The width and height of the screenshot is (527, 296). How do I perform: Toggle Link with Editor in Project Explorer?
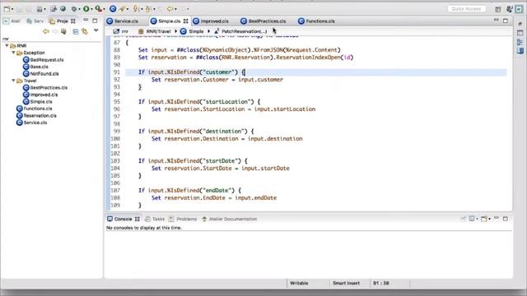pyautogui.click(x=85, y=31)
